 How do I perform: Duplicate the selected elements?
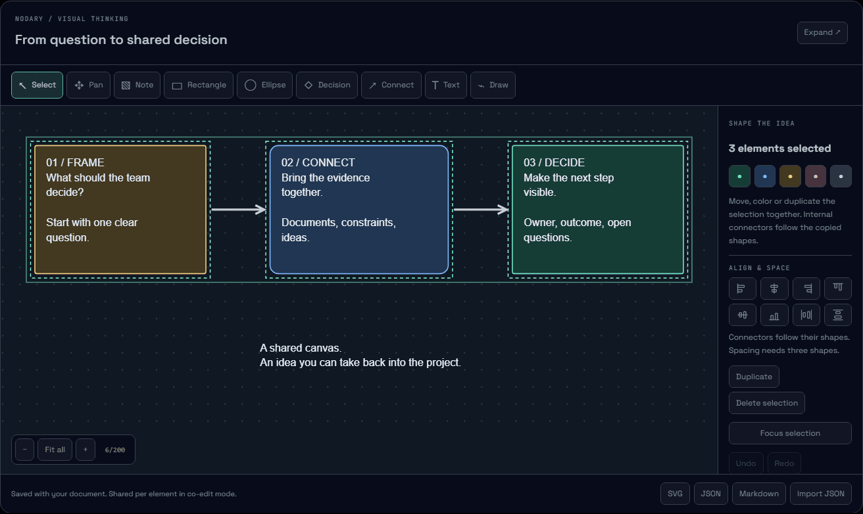(x=754, y=377)
